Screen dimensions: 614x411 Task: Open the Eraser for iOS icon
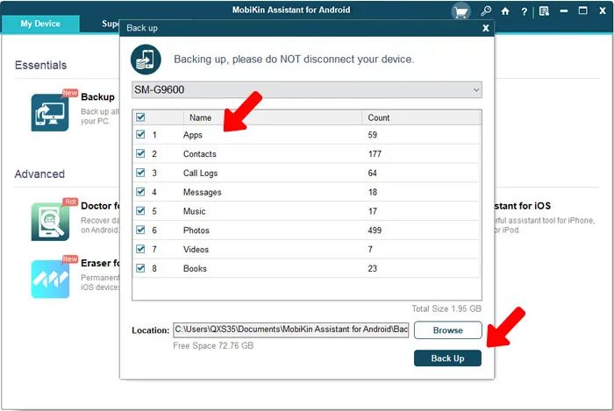click(50, 279)
